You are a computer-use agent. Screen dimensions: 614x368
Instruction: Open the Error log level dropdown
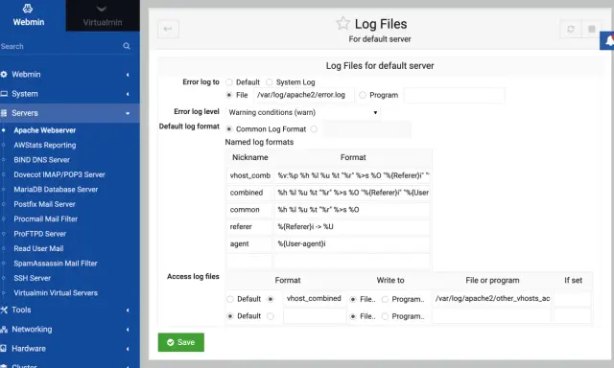(303, 113)
